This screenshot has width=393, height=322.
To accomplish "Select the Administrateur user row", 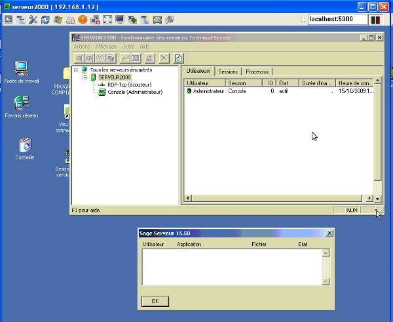I will pyautogui.click(x=208, y=92).
